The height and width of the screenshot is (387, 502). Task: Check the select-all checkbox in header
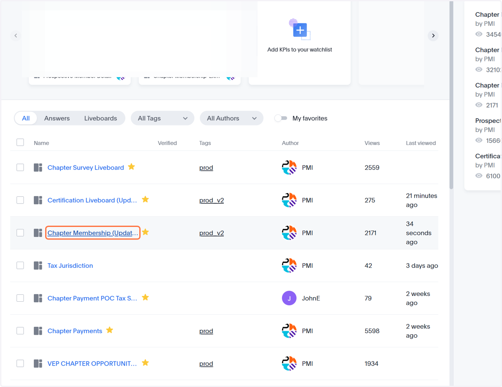pos(20,143)
